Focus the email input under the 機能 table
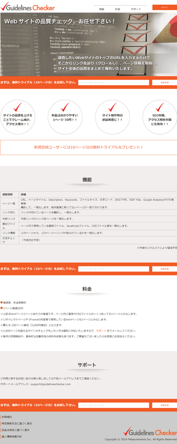Screen dimensions: 177x444 pos(113,269)
